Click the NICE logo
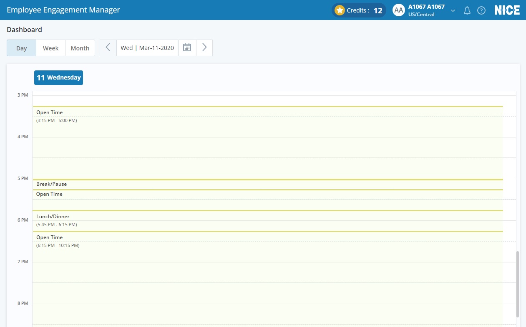 click(x=507, y=10)
